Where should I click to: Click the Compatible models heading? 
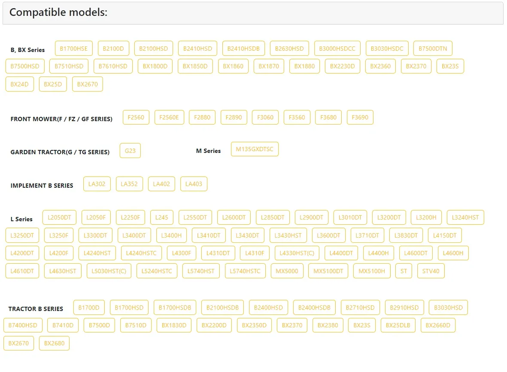pyautogui.click(x=58, y=12)
